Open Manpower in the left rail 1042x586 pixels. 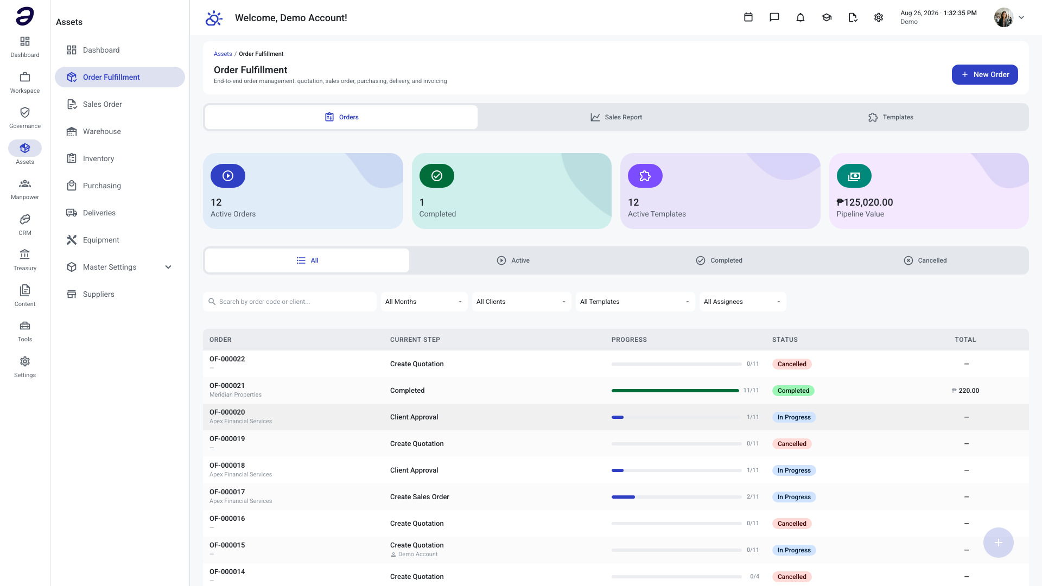click(x=25, y=189)
